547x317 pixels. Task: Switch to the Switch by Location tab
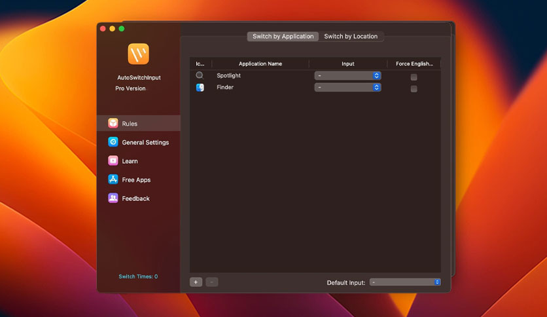click(351, 36)
